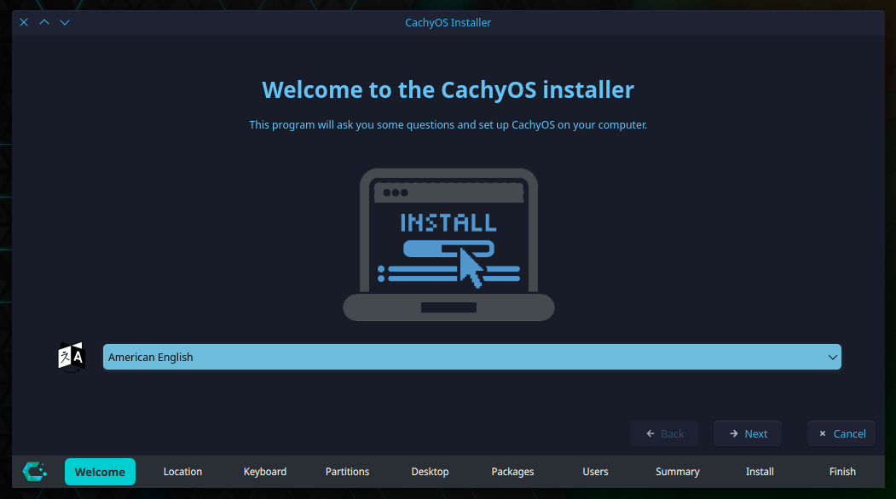Viewport: 896px width, 499px height.
Task: Click the "This program will ask you" description text
Action: (448, 124)
